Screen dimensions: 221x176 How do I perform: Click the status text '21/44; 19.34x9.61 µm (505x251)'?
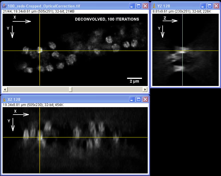point(28,11)
